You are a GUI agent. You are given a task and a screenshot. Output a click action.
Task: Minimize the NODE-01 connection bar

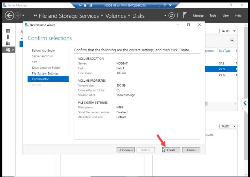(159, 6)
